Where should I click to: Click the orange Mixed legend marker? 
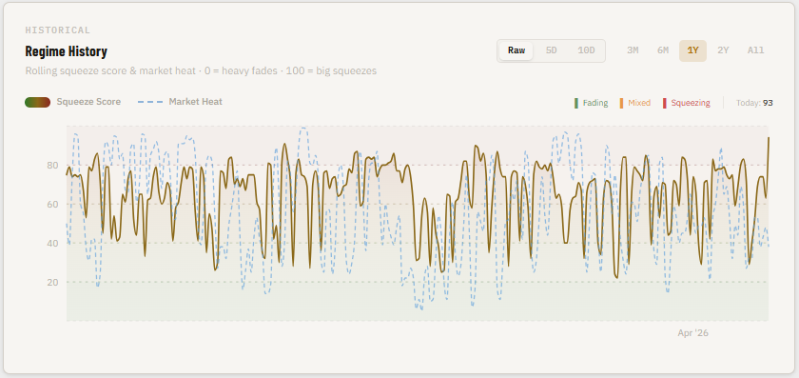(621, 103)
